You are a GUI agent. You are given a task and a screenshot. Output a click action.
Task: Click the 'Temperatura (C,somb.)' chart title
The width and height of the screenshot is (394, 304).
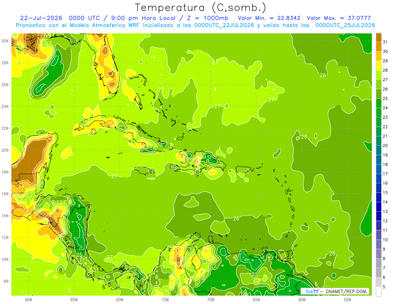point(201,8)
